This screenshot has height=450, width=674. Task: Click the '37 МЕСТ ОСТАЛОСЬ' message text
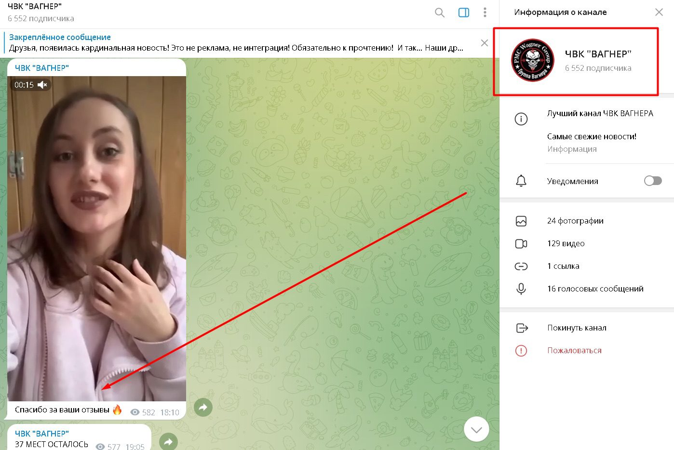click(52, 444)
